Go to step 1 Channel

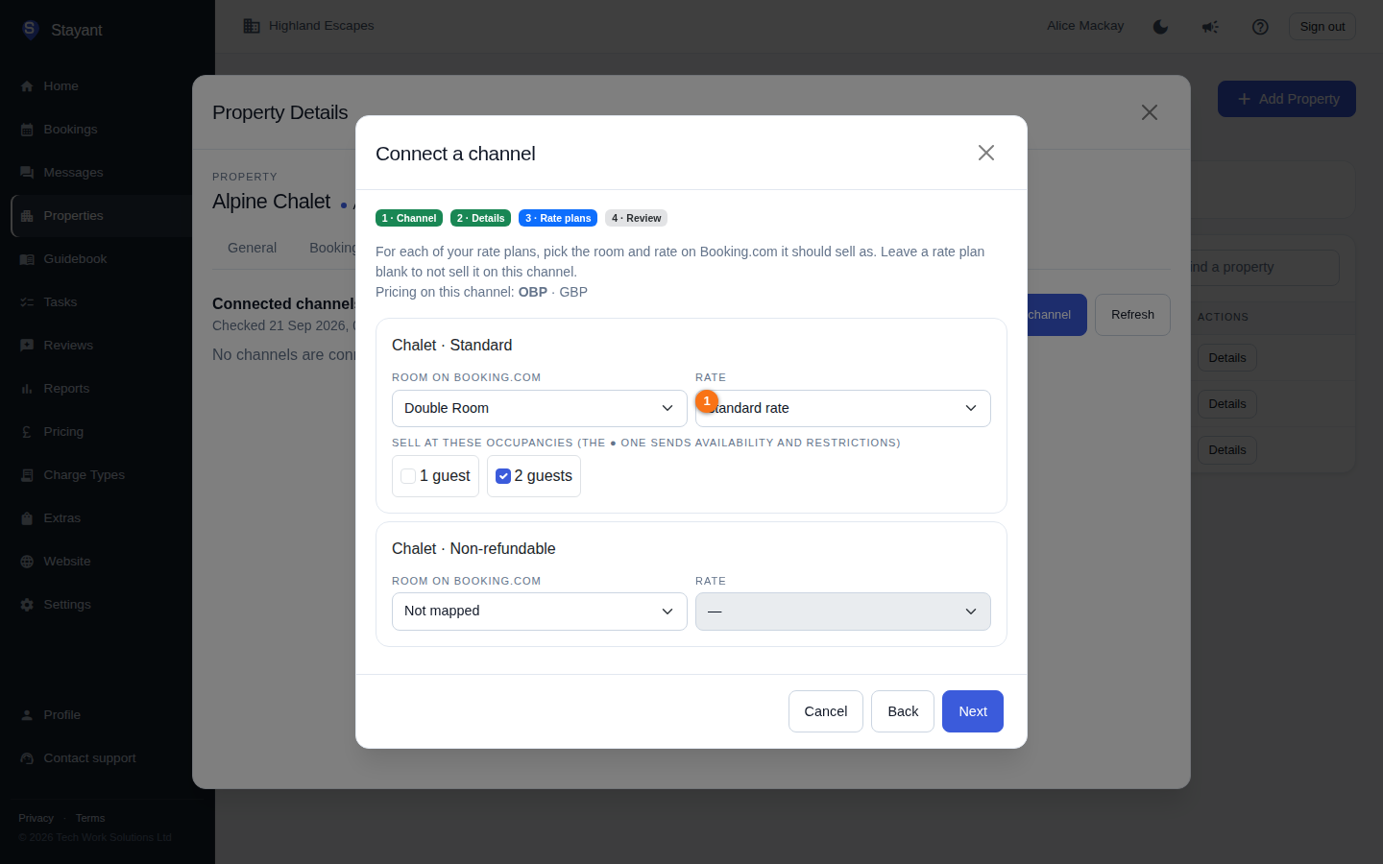(x=409, y=218)
